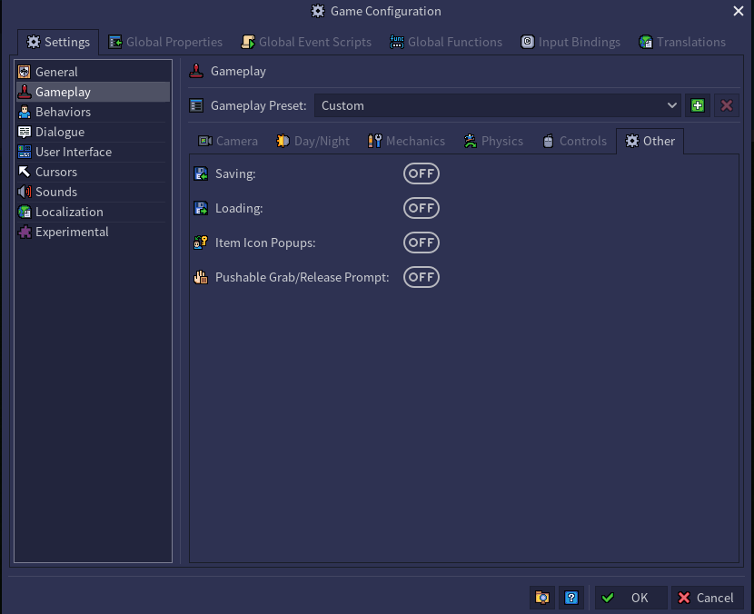Click the red delete preset button
Viewport: 754px width, 614px height.
tap(726, 105)
